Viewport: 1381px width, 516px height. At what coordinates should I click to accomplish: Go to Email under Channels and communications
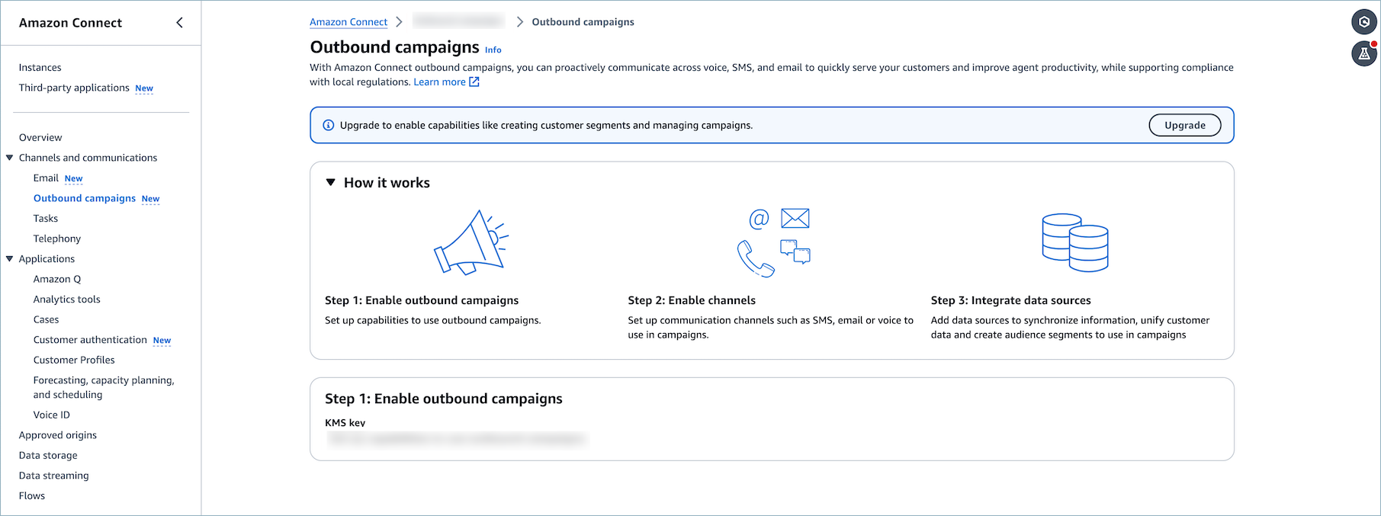pos(46,178)
